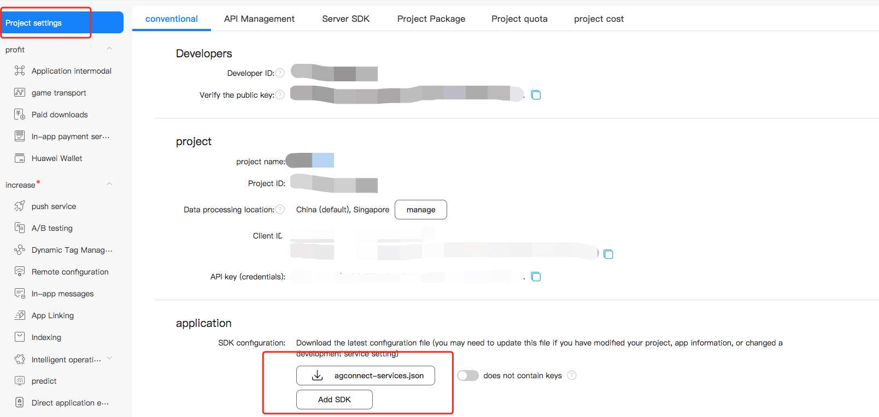Show help for Developer ID
Screen dimensions: 879x417
280,73
